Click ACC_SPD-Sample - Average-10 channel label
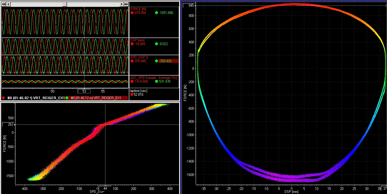 pyautogui.click(x=154, y=77)
